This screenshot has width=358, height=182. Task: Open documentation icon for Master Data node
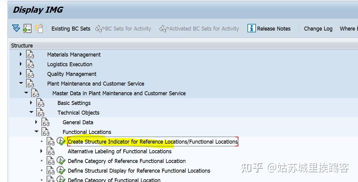[35, 93]
